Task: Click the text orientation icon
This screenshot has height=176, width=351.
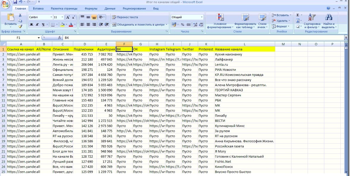Action: (x=101, y=17)
